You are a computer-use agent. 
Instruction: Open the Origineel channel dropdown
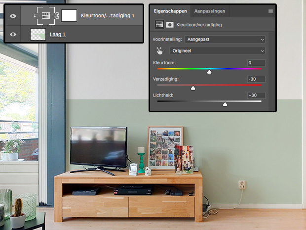tap(217, 51)
